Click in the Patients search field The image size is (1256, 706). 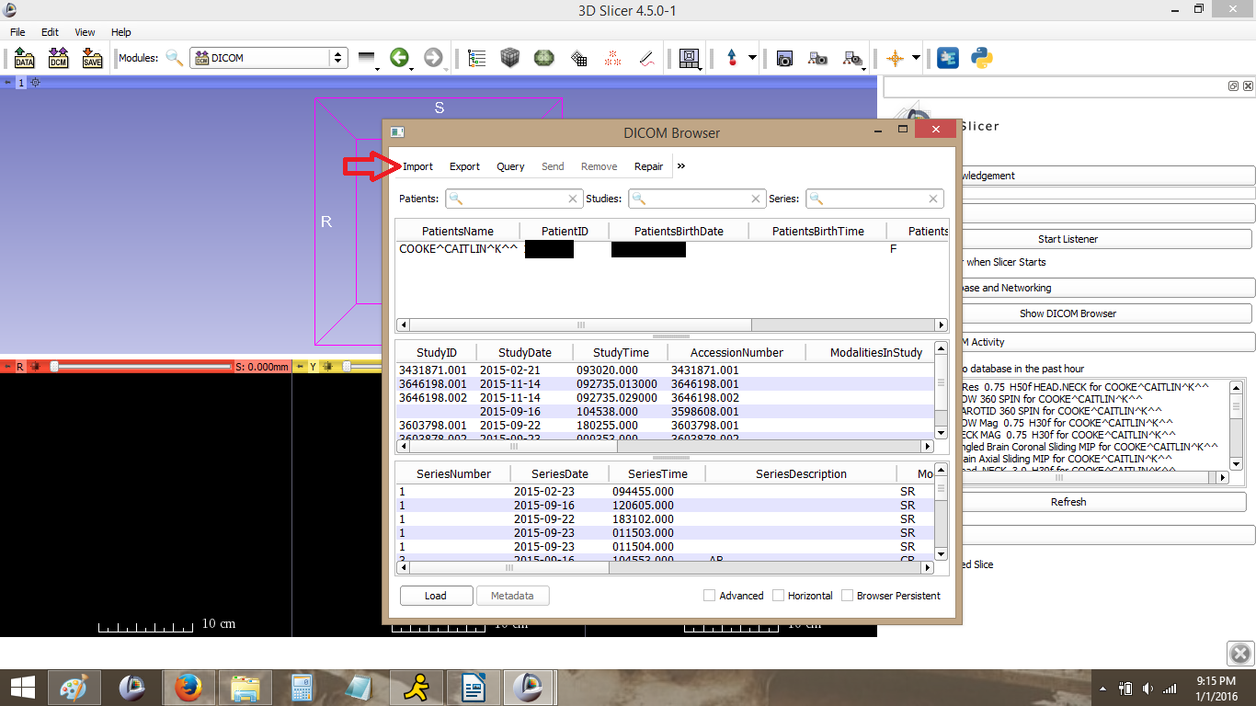coord(513,199)
